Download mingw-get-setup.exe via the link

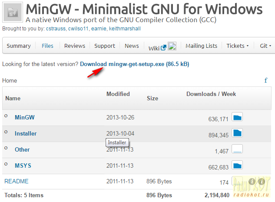(134, 64)
